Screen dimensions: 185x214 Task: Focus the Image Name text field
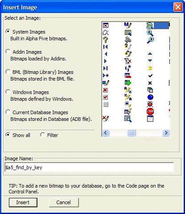tap(89, 167)
